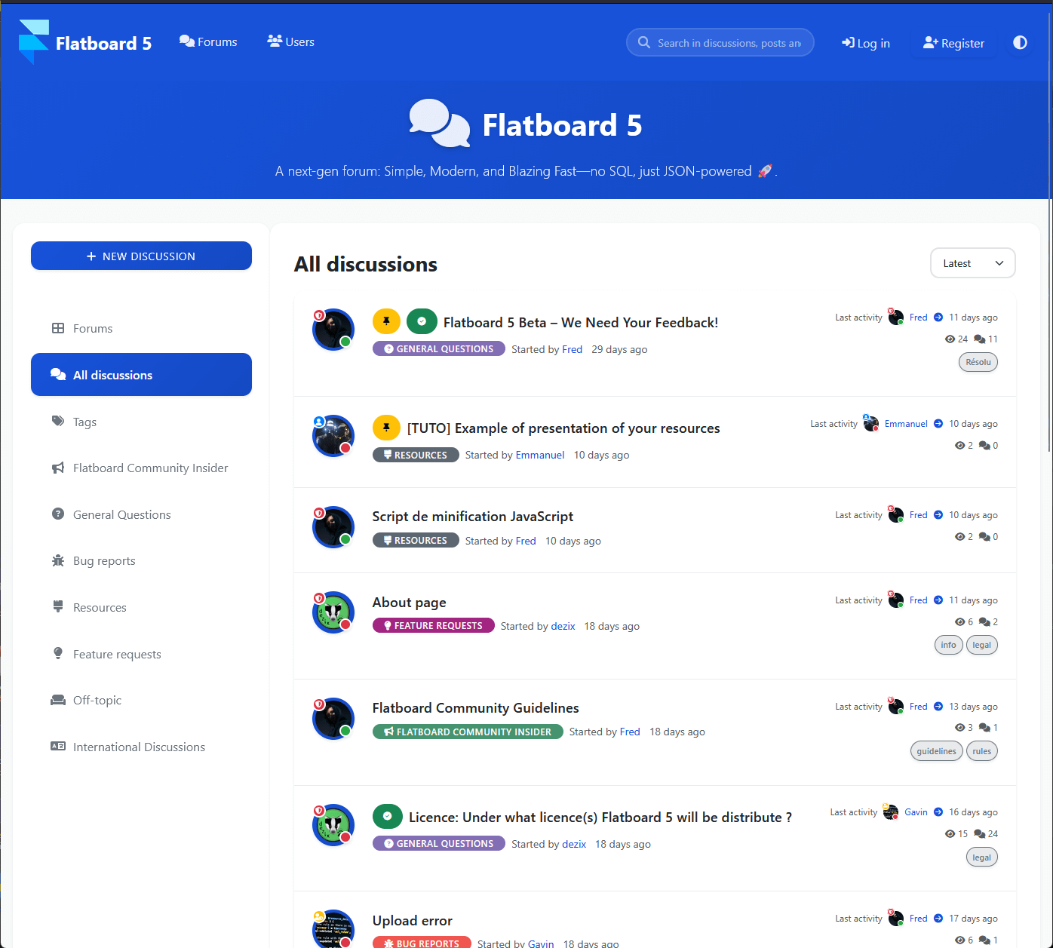Click the Tags icon in the sidebar
Image resolution: width=1053 pixels, height=948 pixels.
click(x=58, y=421)
